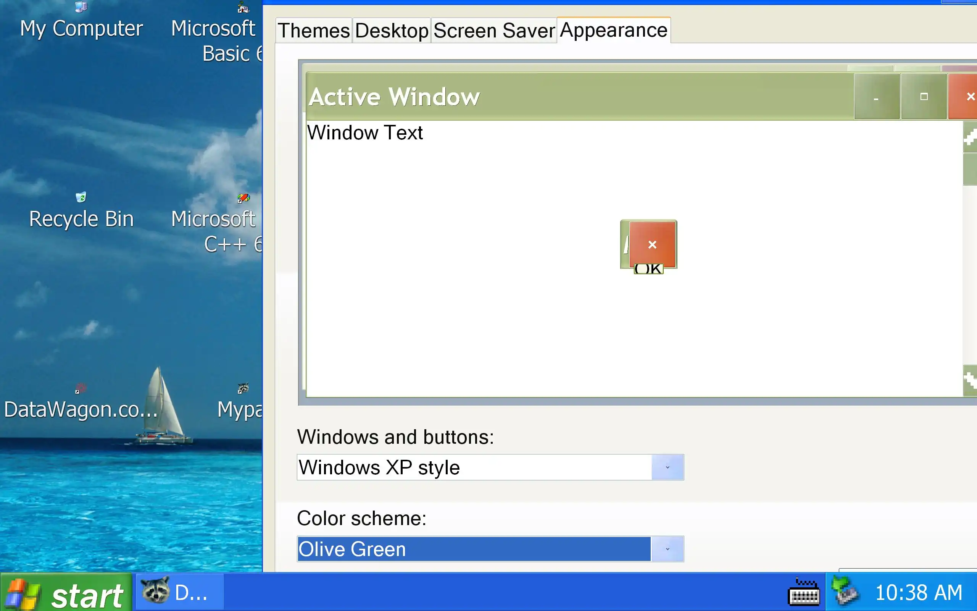Expand the Windows and buttons dropdown

tap(667, 467)
